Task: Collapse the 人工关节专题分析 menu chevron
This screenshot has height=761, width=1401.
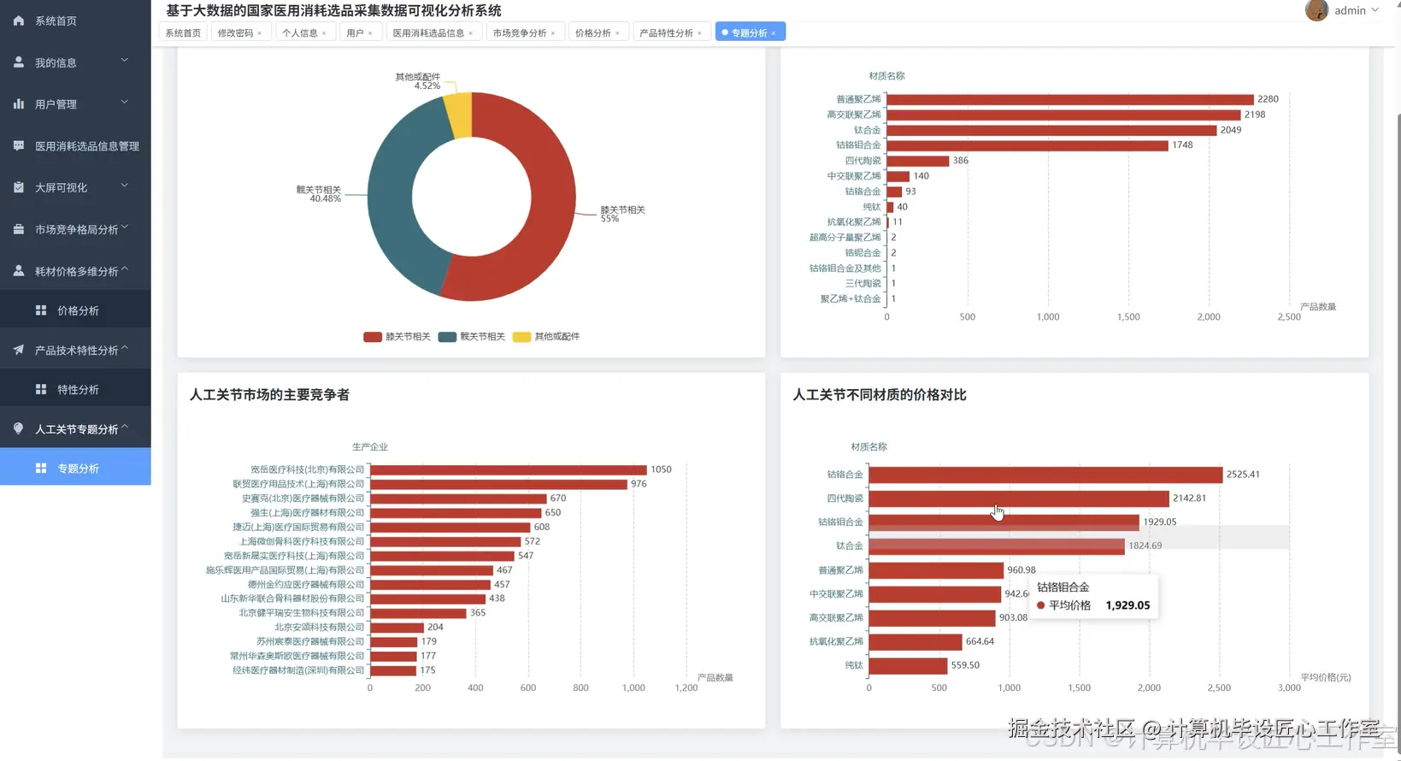Action: coord(125,427)
